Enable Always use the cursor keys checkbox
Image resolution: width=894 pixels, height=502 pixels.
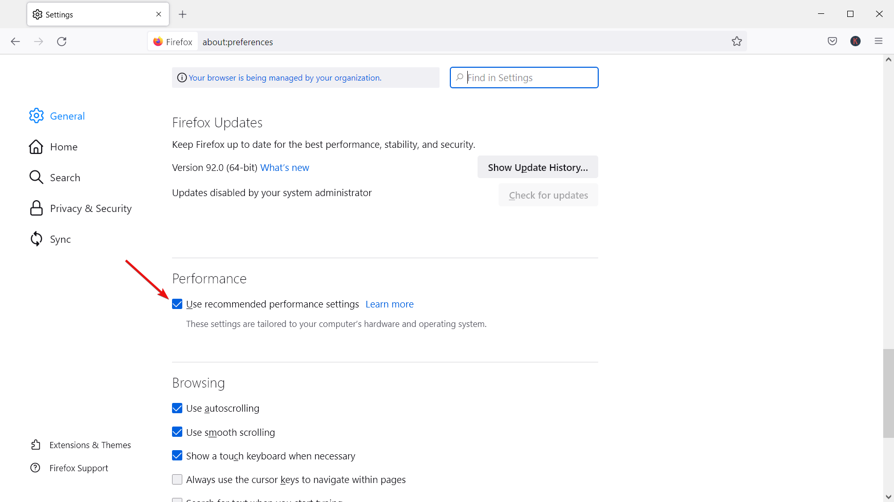pyautogui.click(x=177, y=480)
